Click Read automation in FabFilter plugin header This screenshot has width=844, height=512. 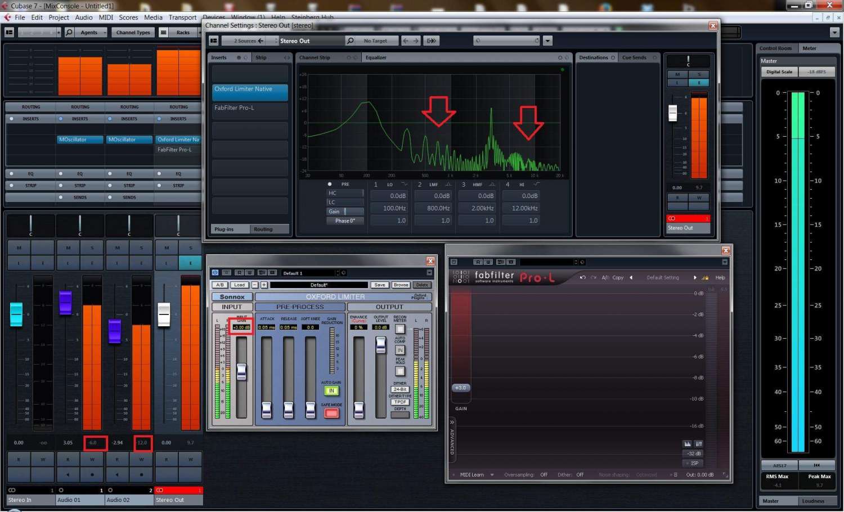pos(478,262)
